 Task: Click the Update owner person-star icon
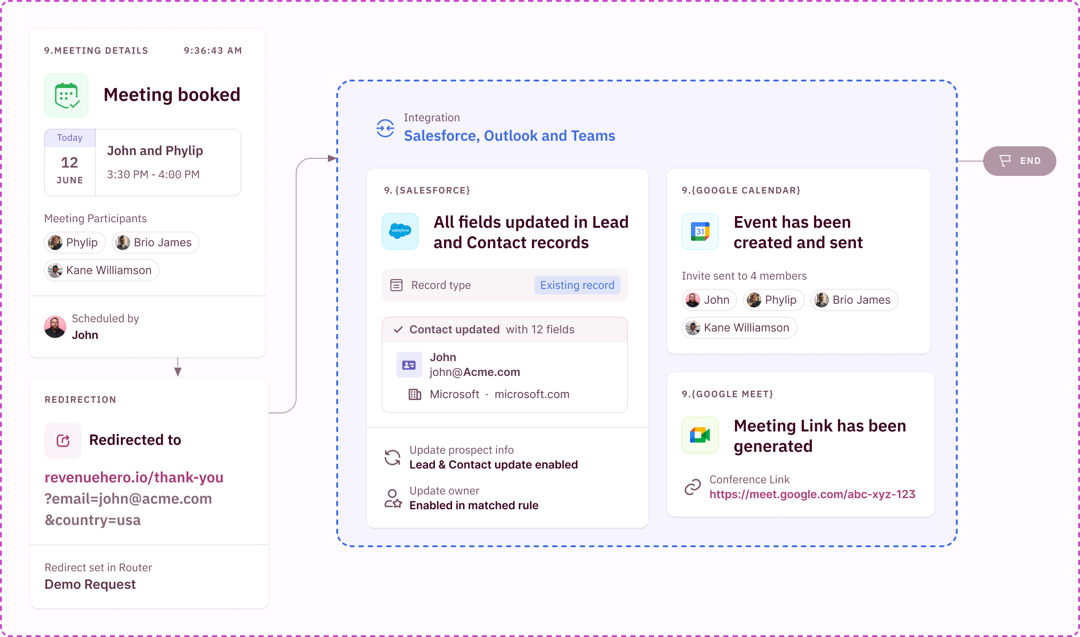pos(393,498)
